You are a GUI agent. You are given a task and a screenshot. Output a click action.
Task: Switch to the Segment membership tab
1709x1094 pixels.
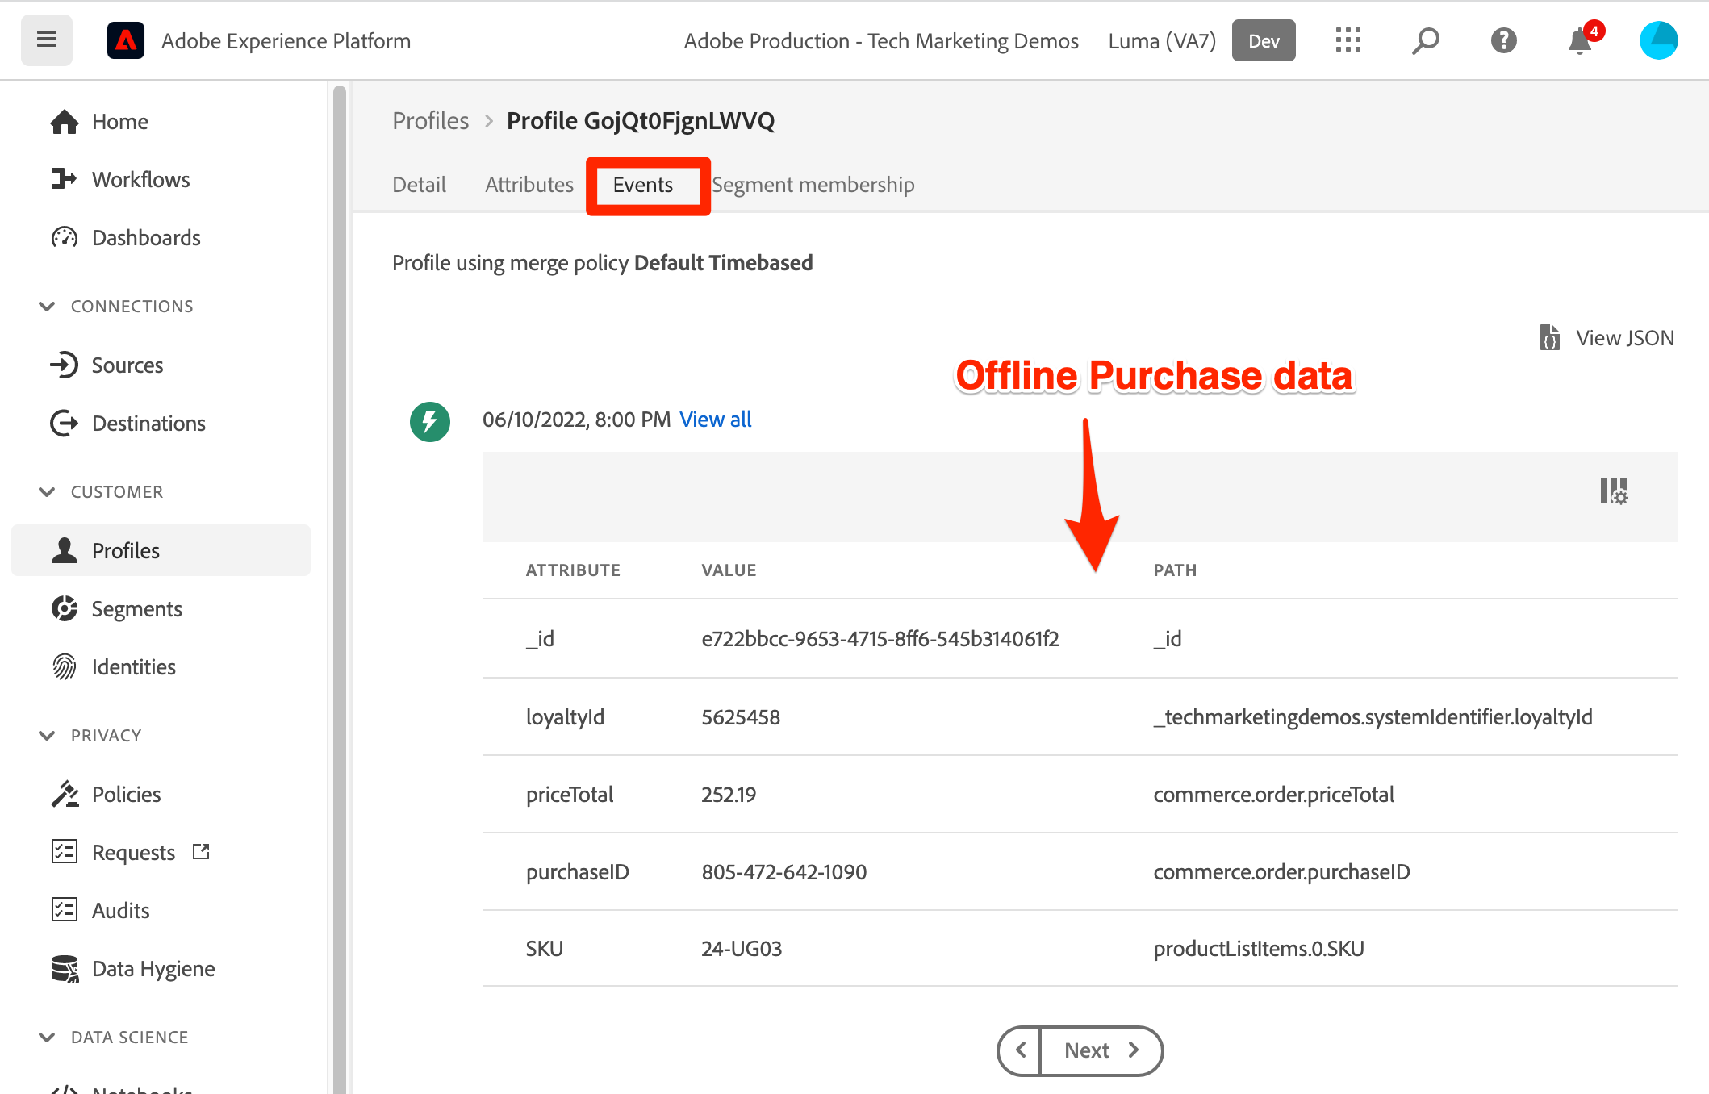[813, 185]
